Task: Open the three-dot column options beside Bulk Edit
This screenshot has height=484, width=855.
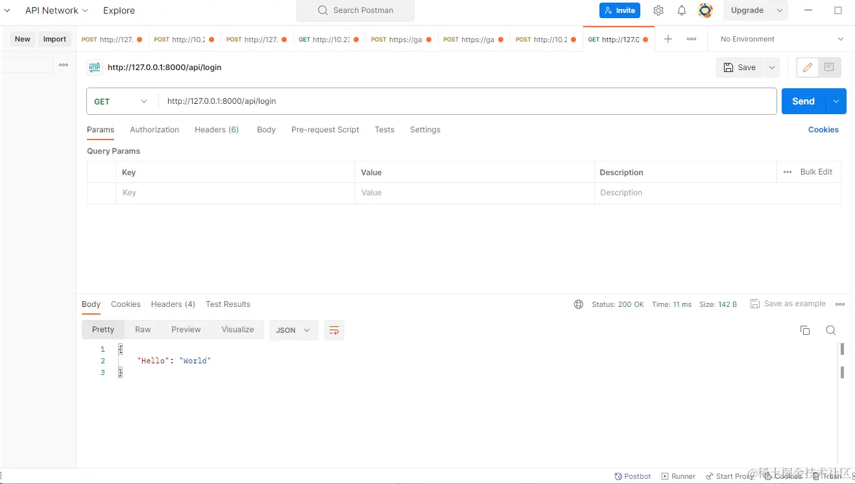Action: (788, 172)
